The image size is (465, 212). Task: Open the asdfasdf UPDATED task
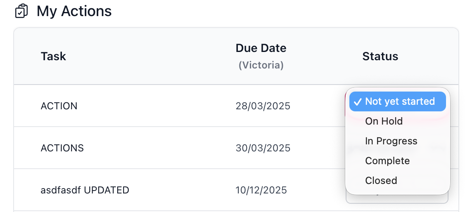click(85, 190)
